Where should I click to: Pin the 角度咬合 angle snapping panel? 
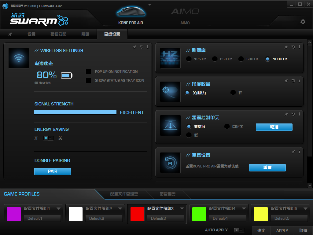point(286,81)
